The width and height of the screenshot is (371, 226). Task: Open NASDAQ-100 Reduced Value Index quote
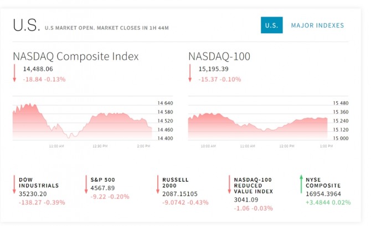point(254,186)
